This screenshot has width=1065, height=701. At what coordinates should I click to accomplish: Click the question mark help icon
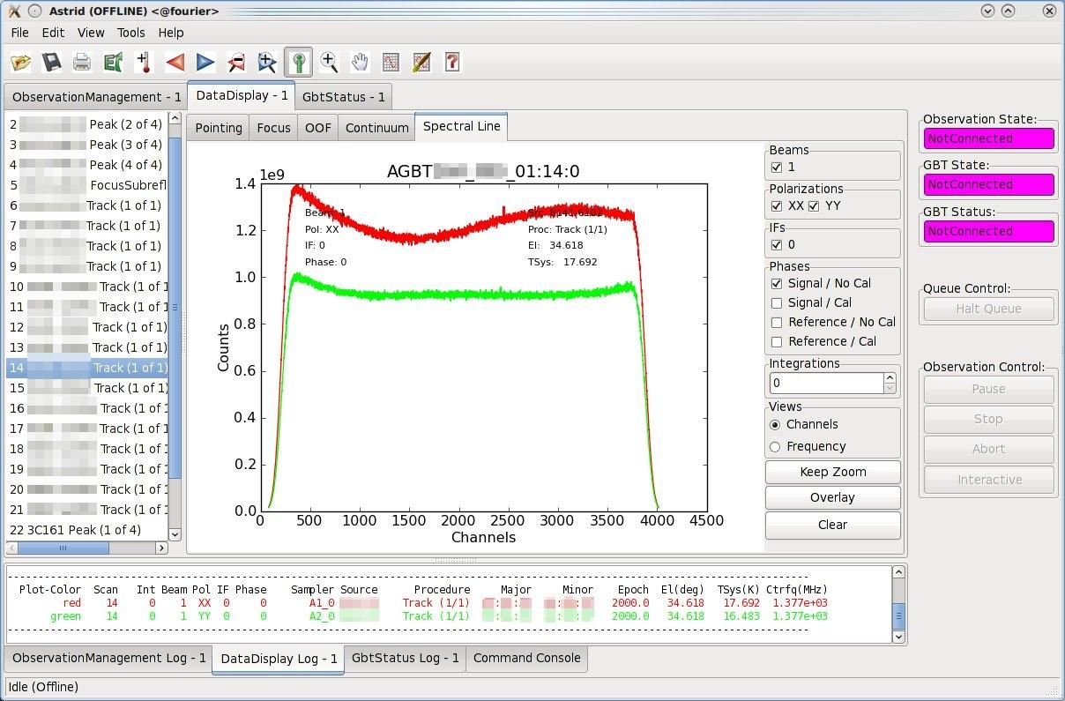tap(452, 62)
